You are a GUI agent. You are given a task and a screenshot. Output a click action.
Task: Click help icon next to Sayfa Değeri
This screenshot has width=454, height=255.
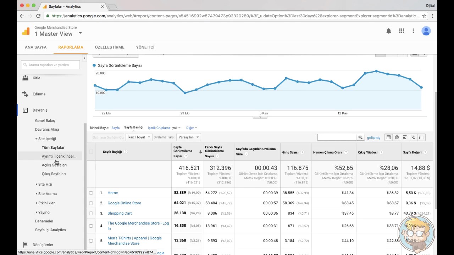[x=425, y=152]
